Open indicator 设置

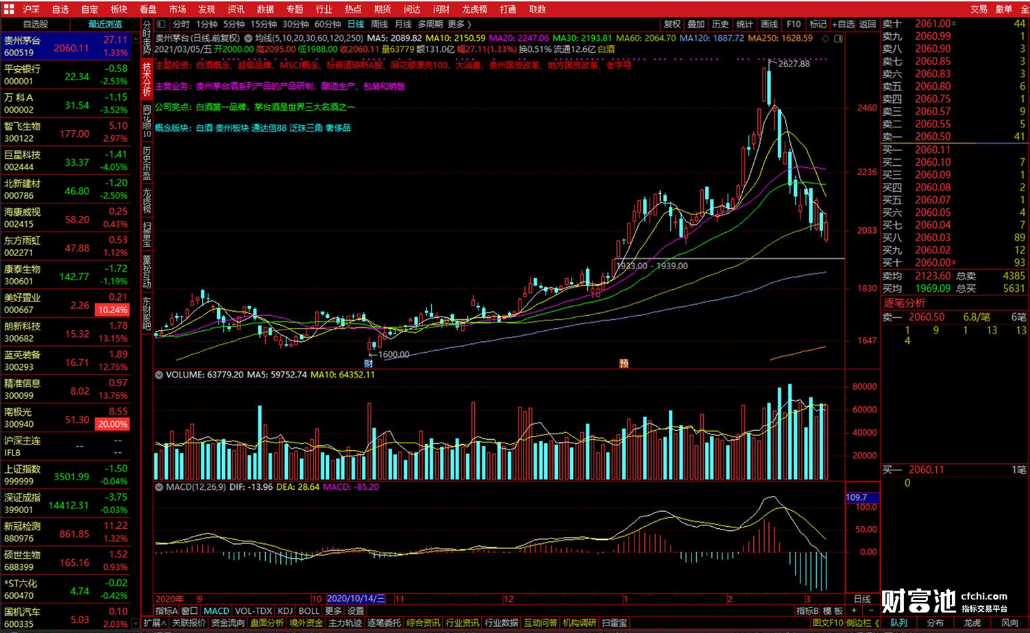coord(356,610)
